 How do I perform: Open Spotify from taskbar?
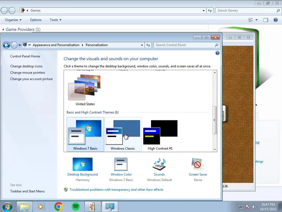pyautogui.click(x=76, y=206)
